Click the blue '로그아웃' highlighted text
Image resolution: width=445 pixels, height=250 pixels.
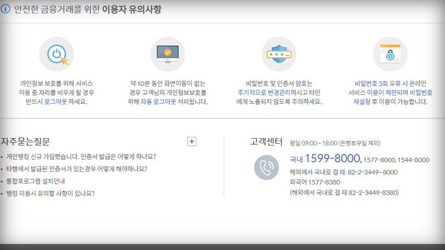(x=55, y=102)
